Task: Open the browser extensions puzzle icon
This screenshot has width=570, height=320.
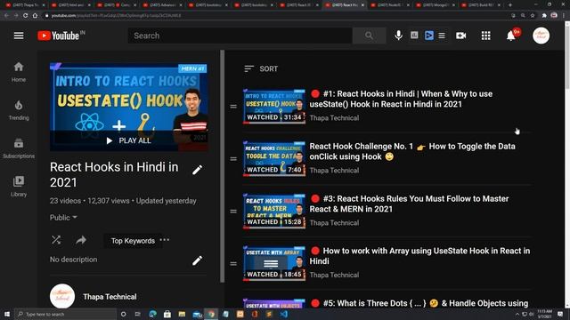Action: tap(544, 16)
